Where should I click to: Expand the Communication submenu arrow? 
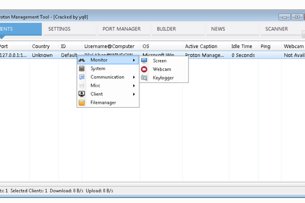pyautogui.click(x=134, y=77)
